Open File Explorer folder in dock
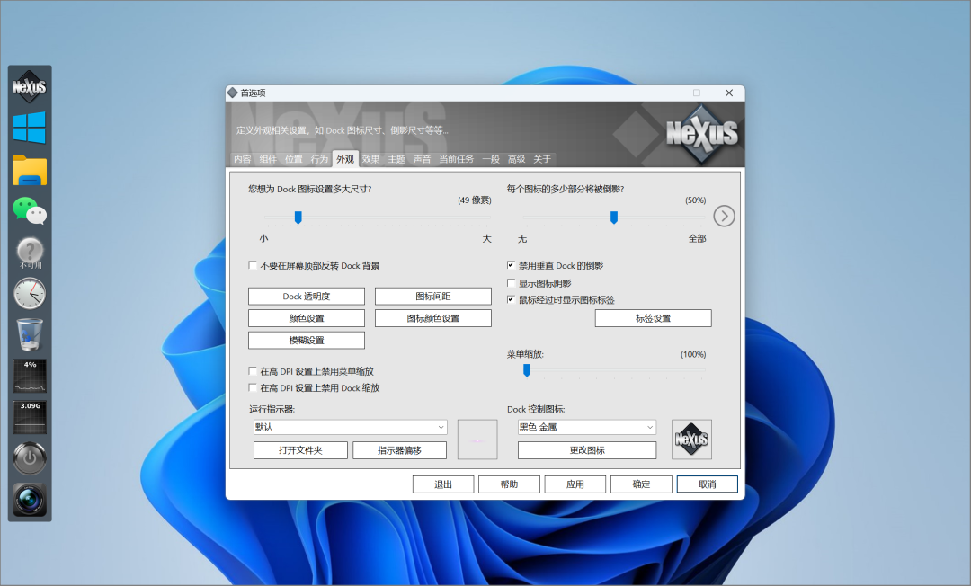This screenshot has height=586, width=971. pos(30,170)
